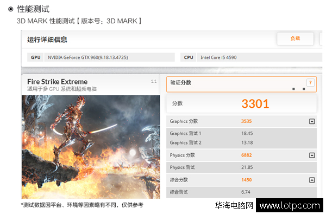326x215 pixels.
Task: Click the 分数 label beside 3301
Action: 177,103
